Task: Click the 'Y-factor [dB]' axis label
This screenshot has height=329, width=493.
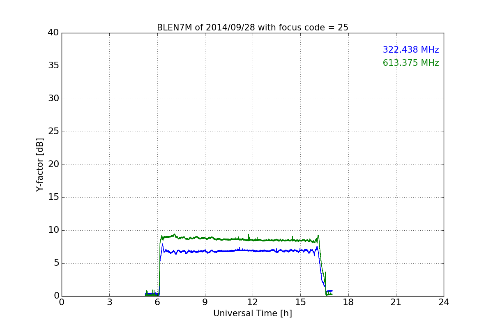Action: pos(40,164)
